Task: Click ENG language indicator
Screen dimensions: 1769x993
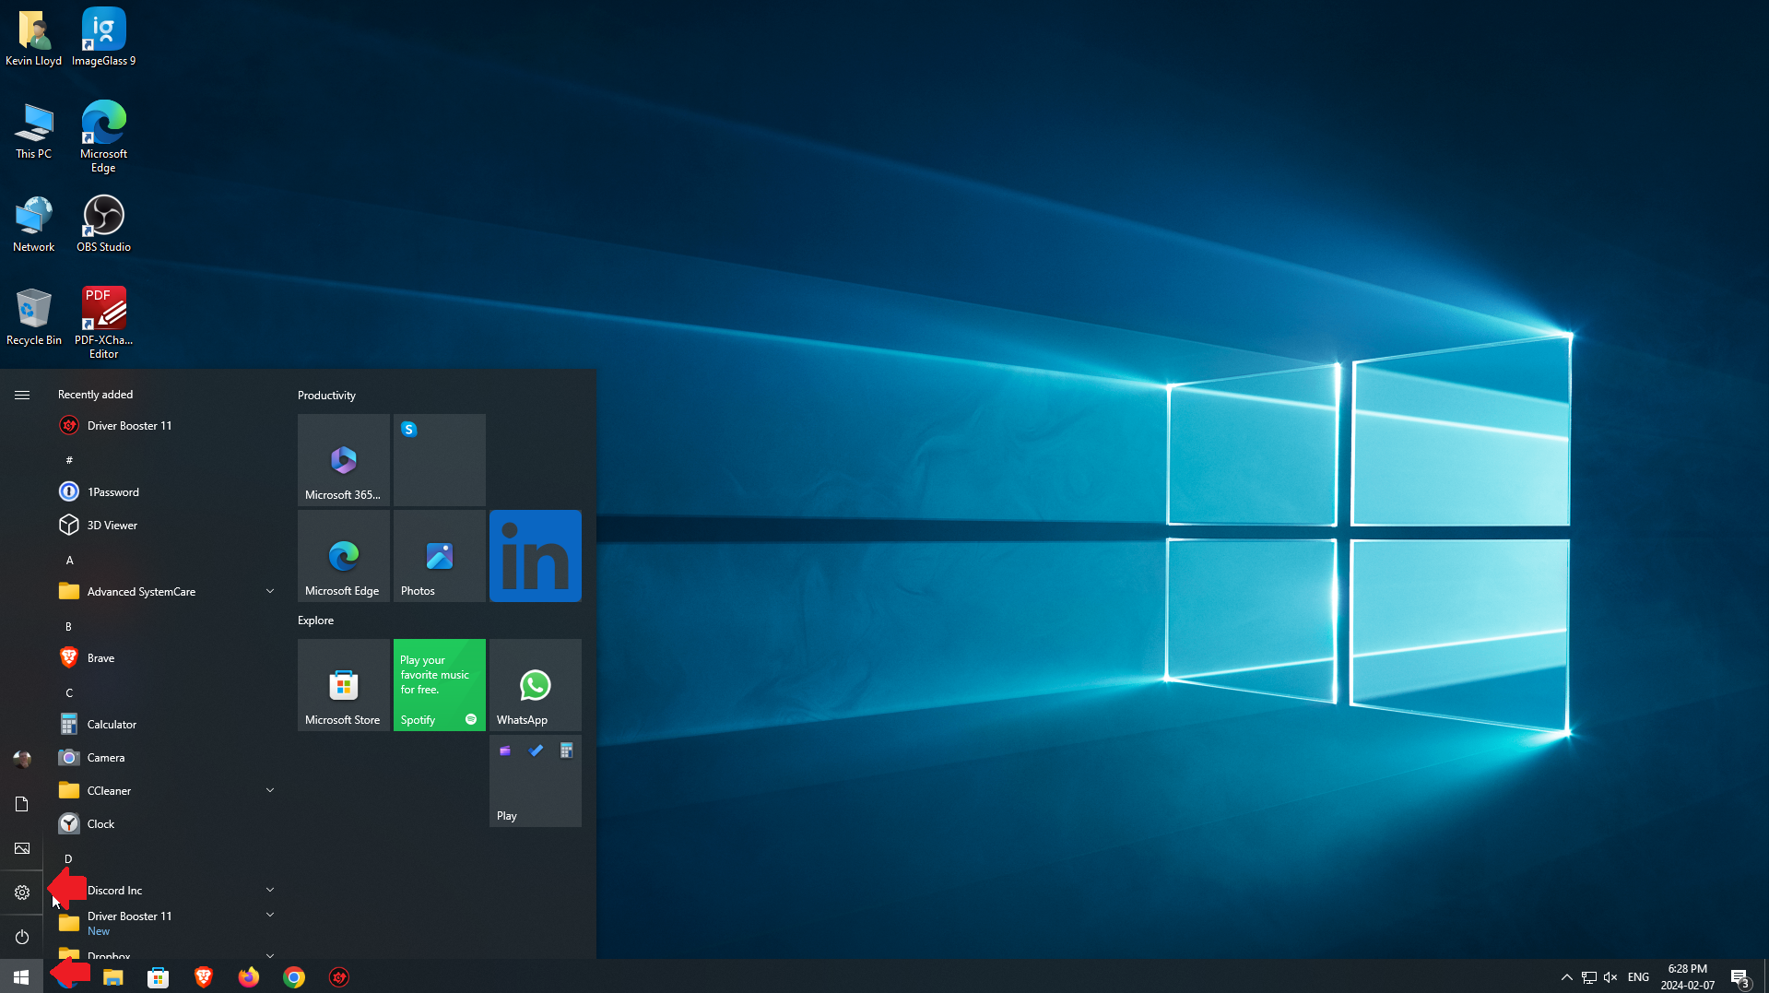Action: pos(1638,977)
